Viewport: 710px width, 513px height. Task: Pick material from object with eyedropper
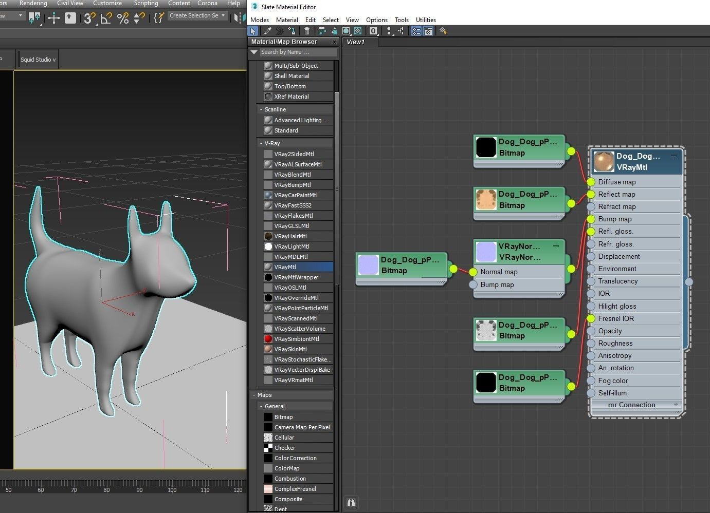(268, 31)
